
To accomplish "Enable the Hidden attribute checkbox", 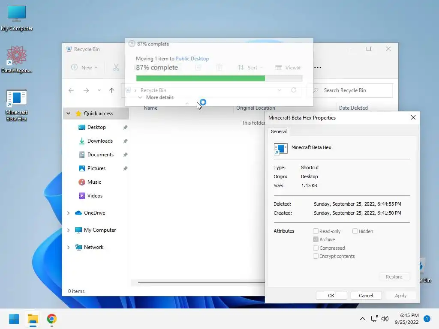I will [x=355, y=231].
